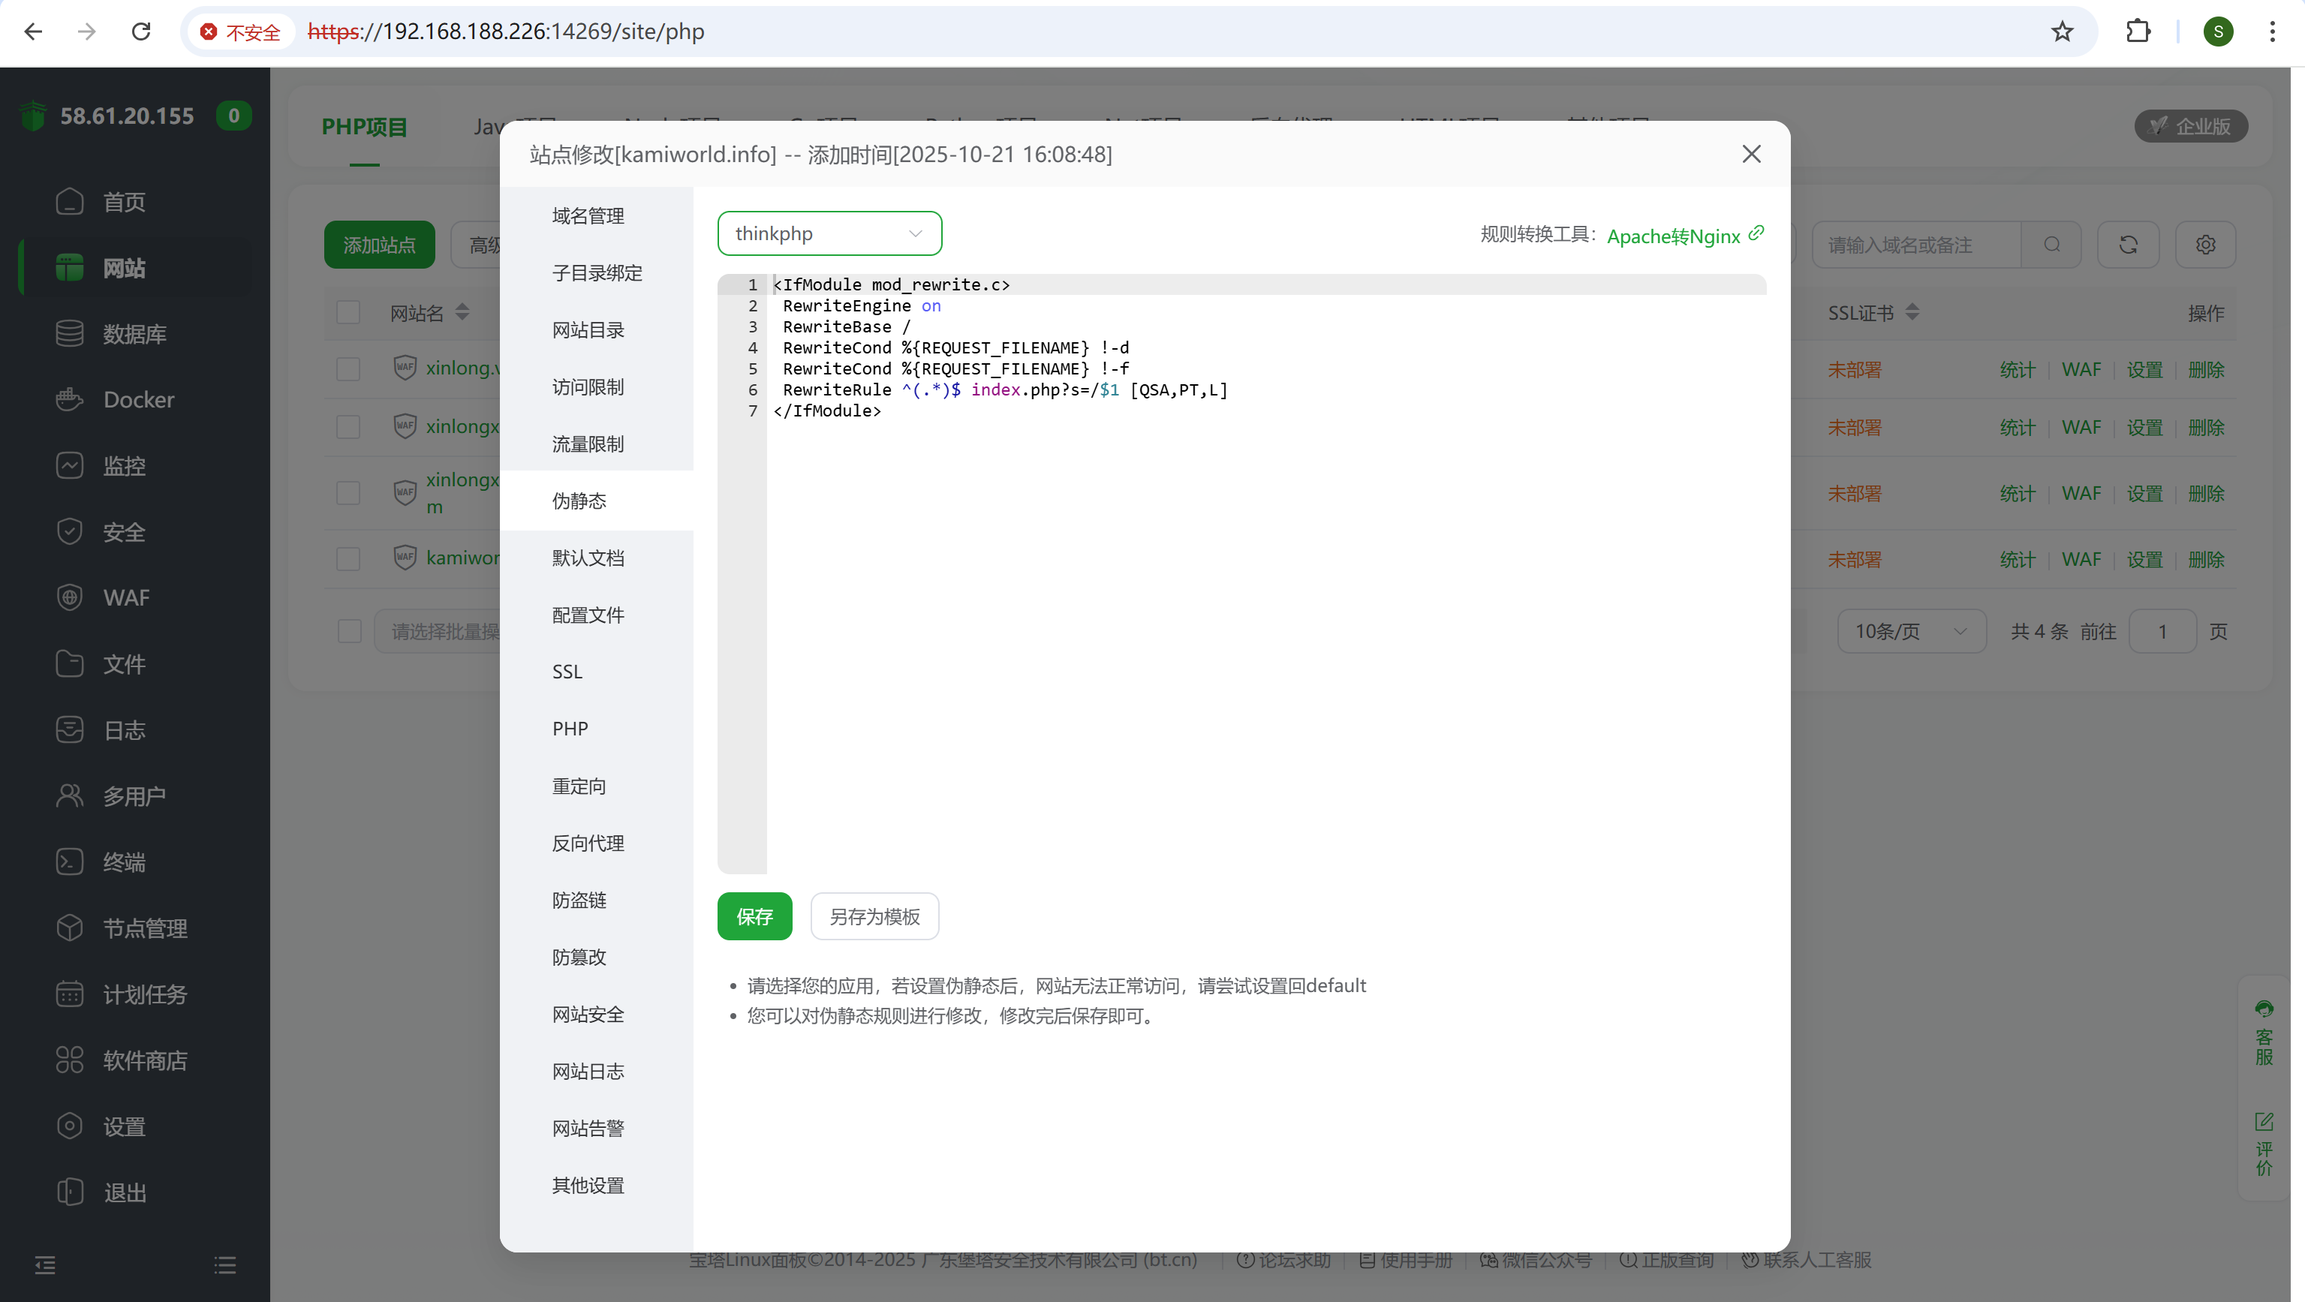Toggle the select-all checkbox in table header
Image resolution: width=2305 pixels, height=1302 pixels.
pos(348,312)
